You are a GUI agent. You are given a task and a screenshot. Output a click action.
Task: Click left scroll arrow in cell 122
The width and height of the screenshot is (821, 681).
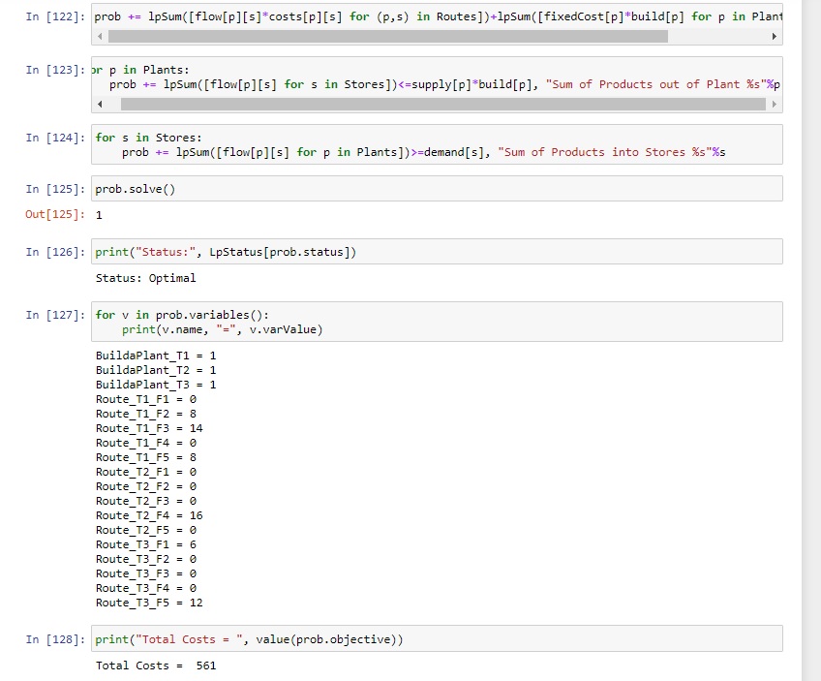pyautogui.click(x=101, y=36)
